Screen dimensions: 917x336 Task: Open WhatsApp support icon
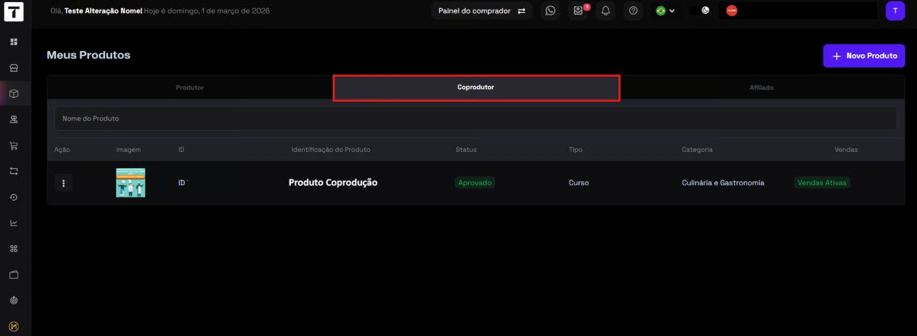tap(550, 11)
